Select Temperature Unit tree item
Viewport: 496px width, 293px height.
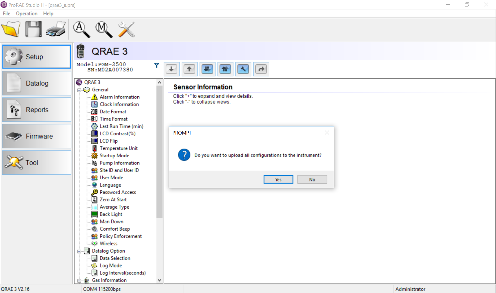point(119,148)
